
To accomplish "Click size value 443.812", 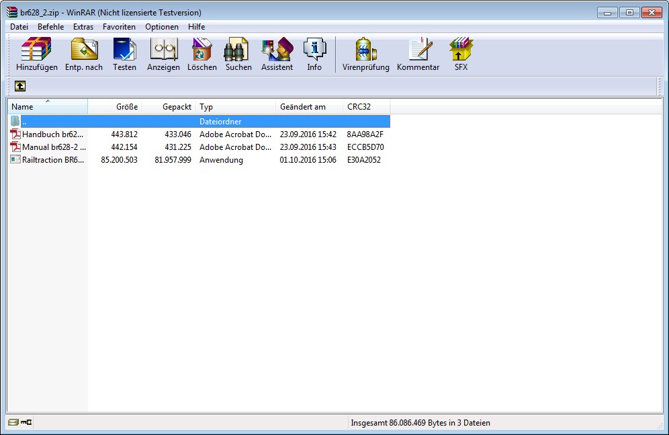I will 124,134.
